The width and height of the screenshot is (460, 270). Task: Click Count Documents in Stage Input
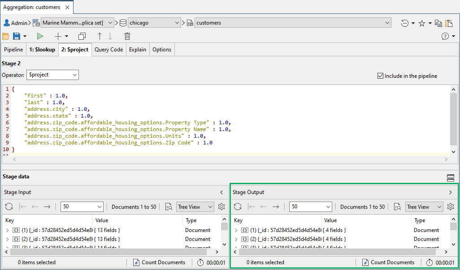pyautogui.click(x=159, y=262)
